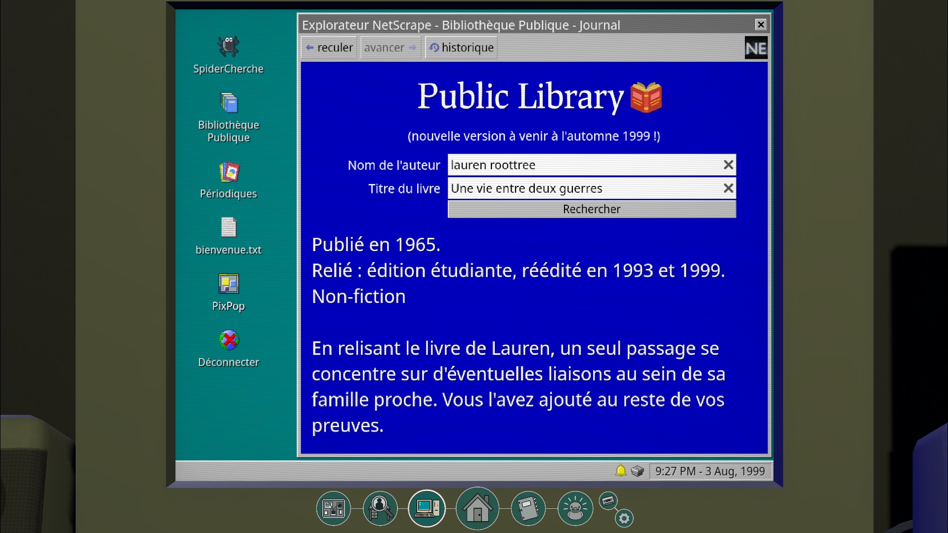948x533 pixels.
Task: Clear the Nom de l'auteur field
Action: [x=728, y=165]
